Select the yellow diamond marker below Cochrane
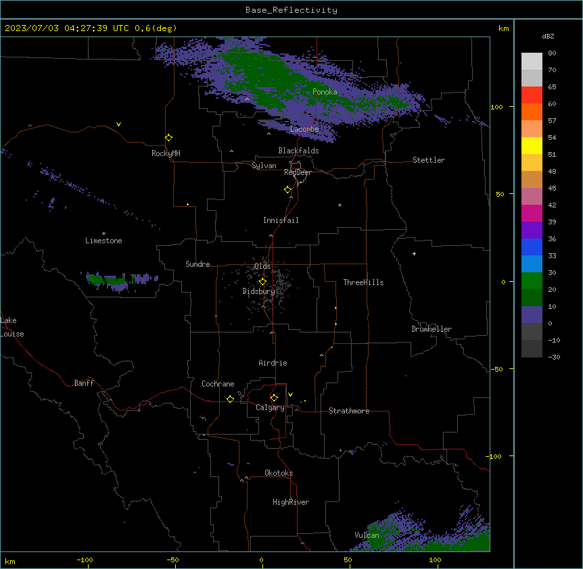The image size is (583, 569). click(230, 399)
